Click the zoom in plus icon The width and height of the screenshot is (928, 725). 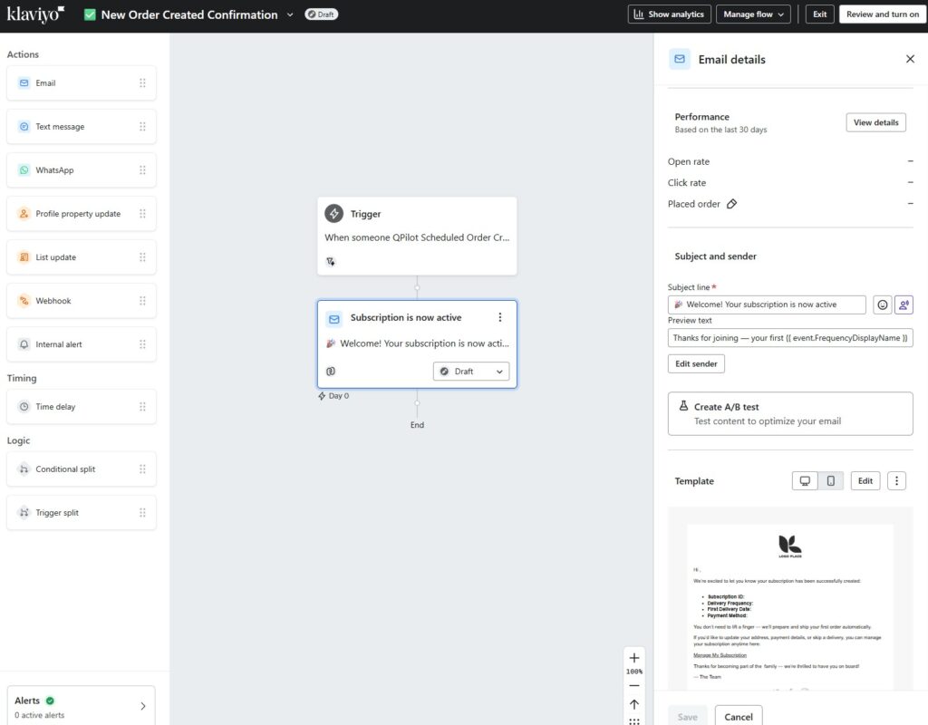[x=634, y=658]
